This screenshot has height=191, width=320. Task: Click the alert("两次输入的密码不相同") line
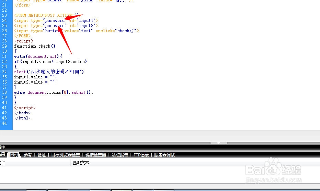coord(49,72)
